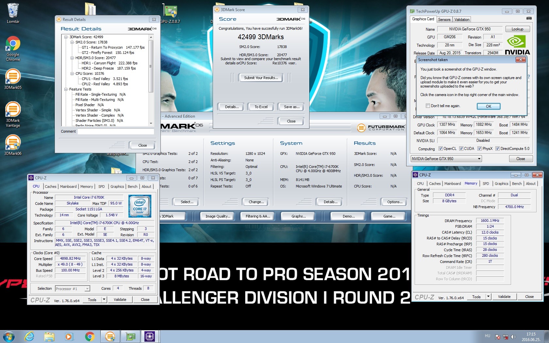549x343 pixels.
Task: Click the Intel Core i7 badge in CPU-Z
Action: click(140, 206)
